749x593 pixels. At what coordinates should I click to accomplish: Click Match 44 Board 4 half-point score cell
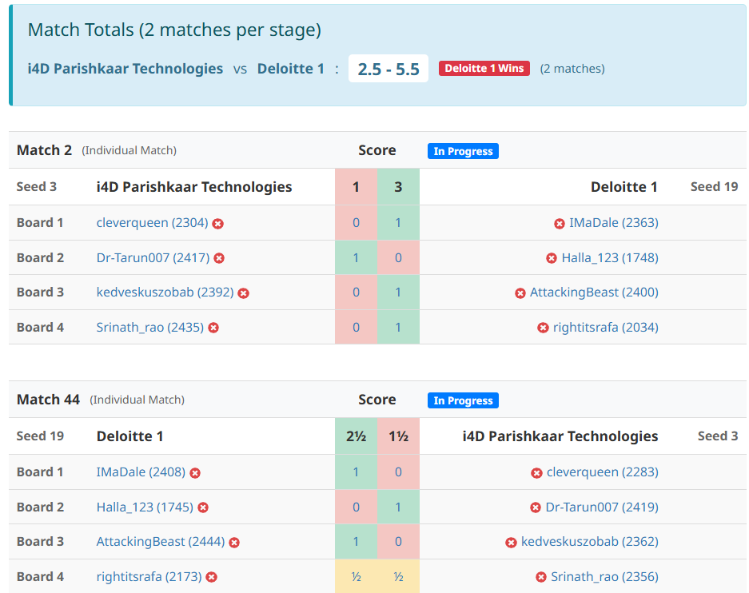coord(357,577)
